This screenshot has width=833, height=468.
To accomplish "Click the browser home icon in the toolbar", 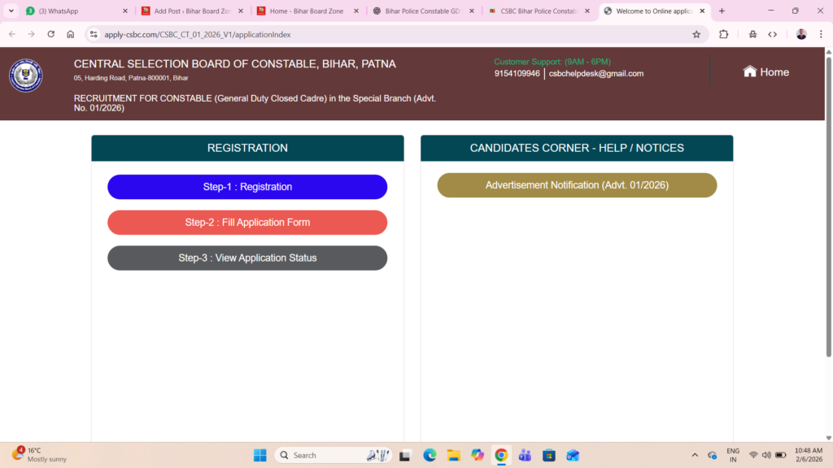I will point(70,35).
